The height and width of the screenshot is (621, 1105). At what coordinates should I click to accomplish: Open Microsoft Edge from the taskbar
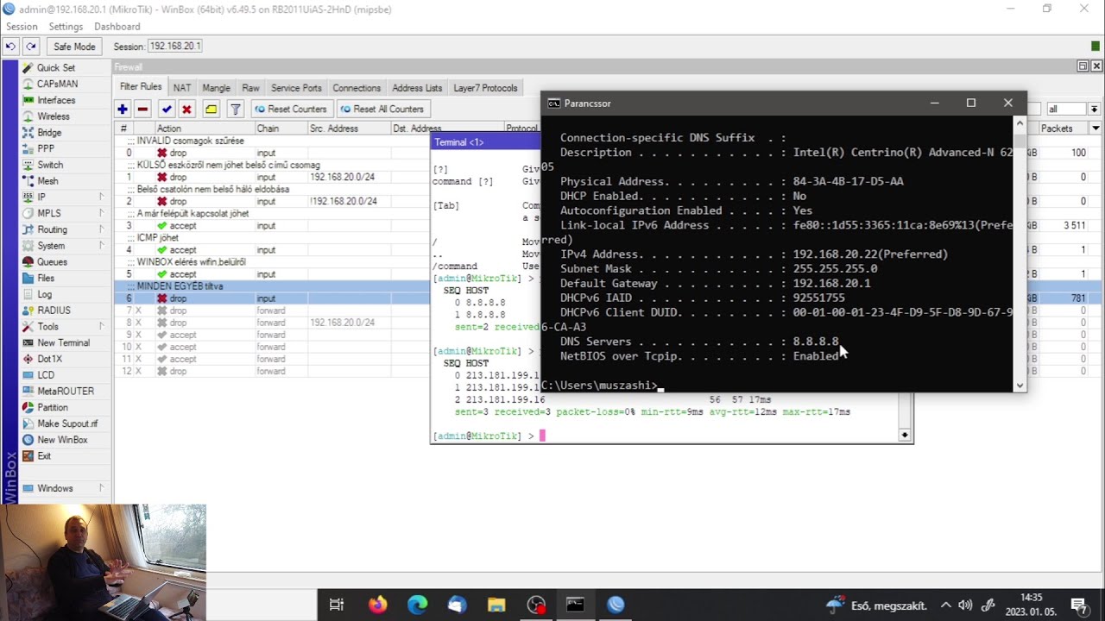(x=417, y=605)
